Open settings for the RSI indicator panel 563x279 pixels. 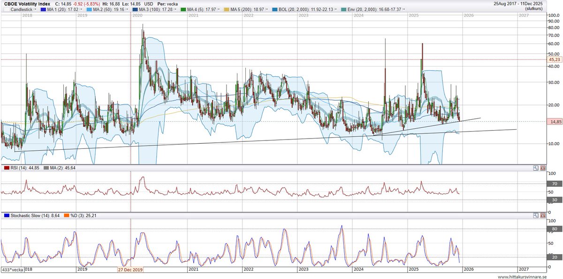(535, 167)
